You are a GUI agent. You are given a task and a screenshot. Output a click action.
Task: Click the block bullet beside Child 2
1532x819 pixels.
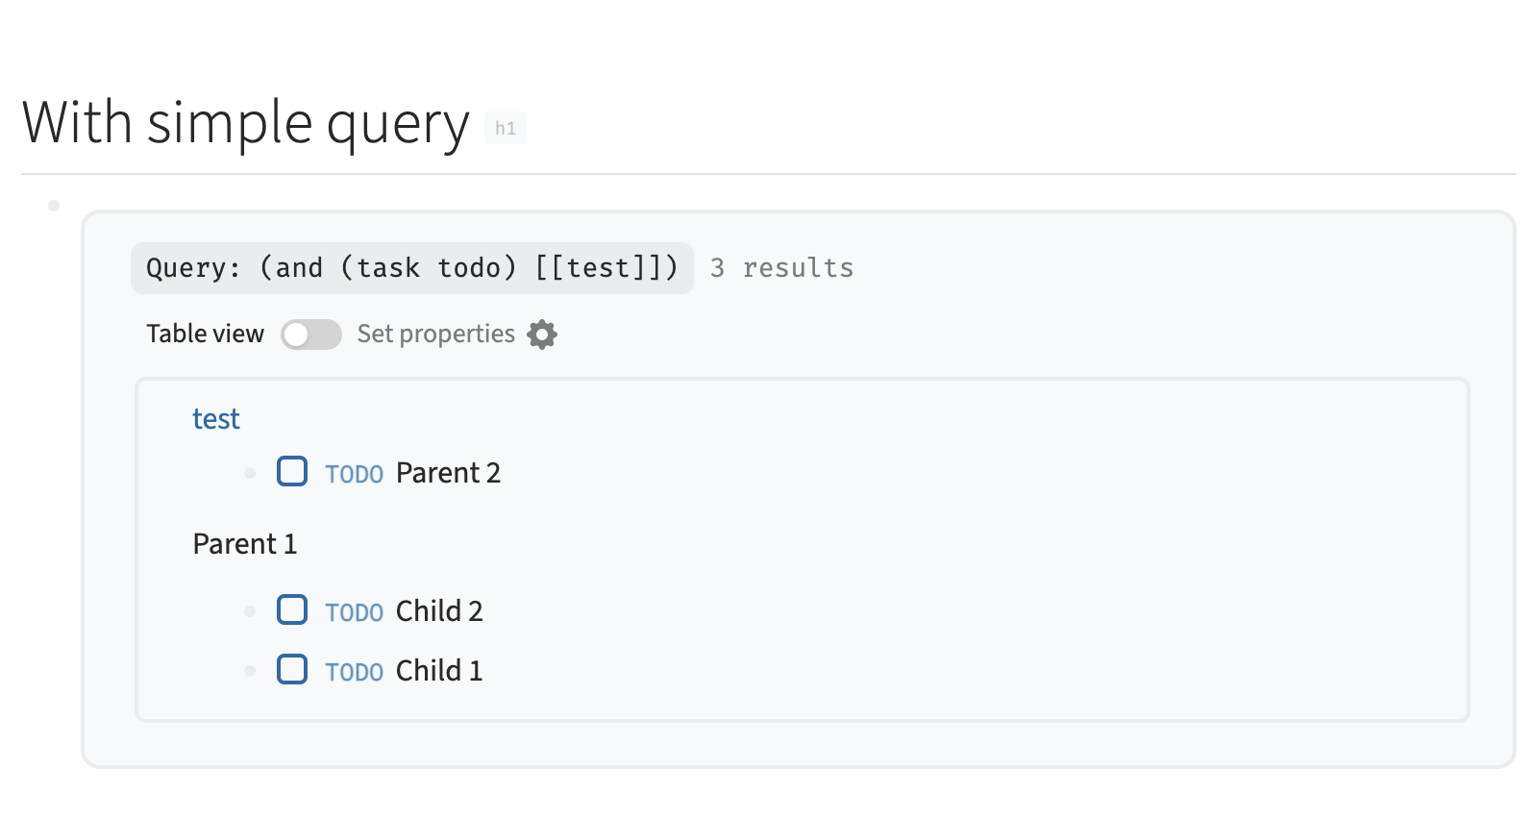pyautogui.click(x=250, y=610)
